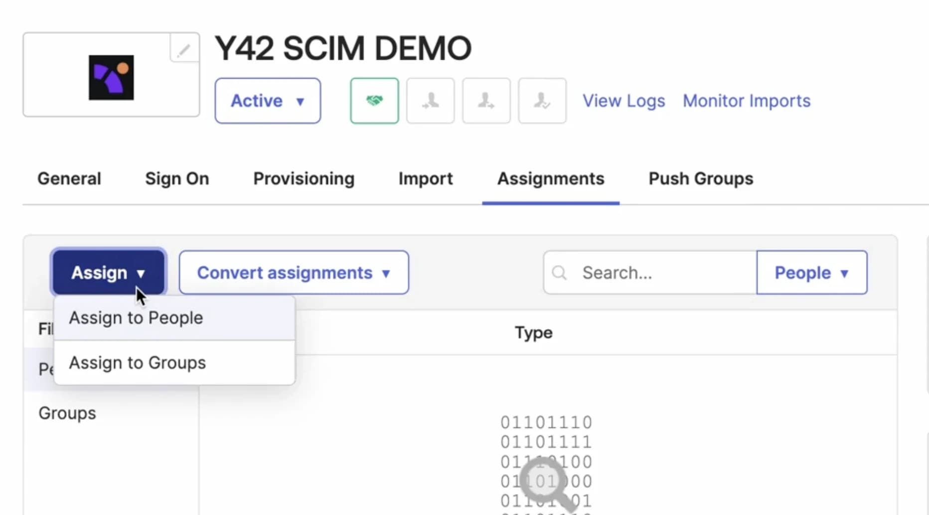
Task: Click the edit logo pencil icon
Action: pyautogui.click(x=184, y=49)
